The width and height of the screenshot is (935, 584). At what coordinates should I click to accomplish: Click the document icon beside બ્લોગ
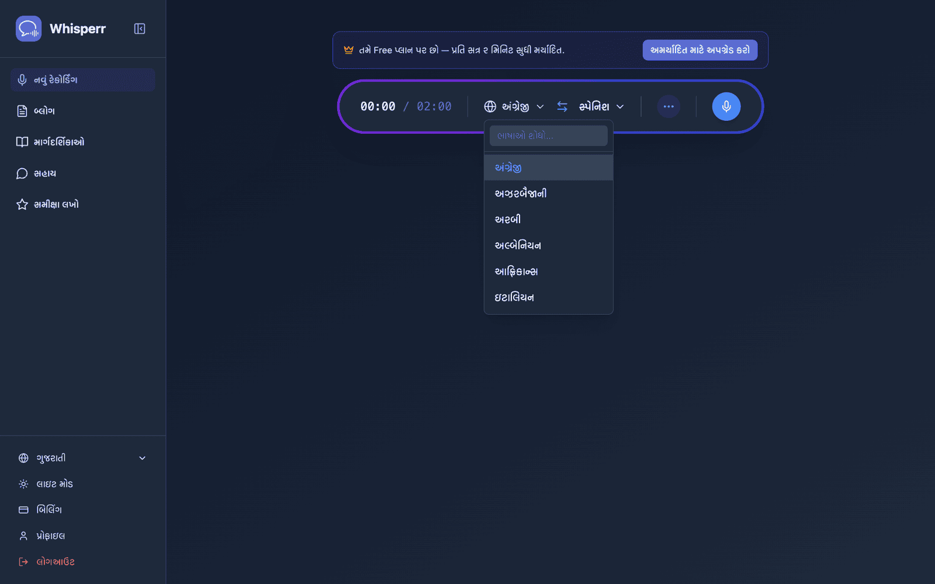(22, 111)
